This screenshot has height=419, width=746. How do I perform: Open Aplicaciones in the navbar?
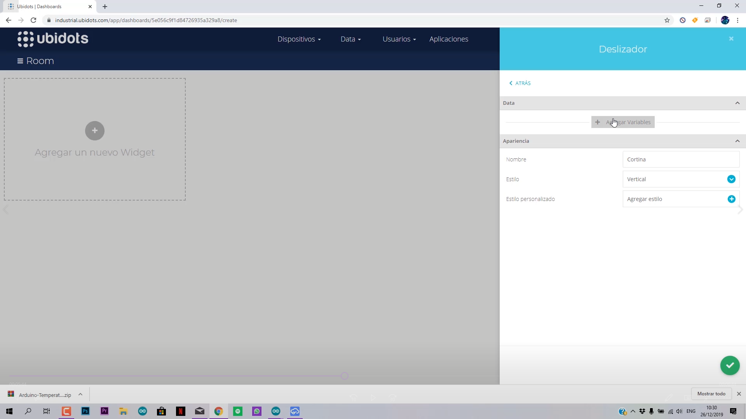coord(449,39)
